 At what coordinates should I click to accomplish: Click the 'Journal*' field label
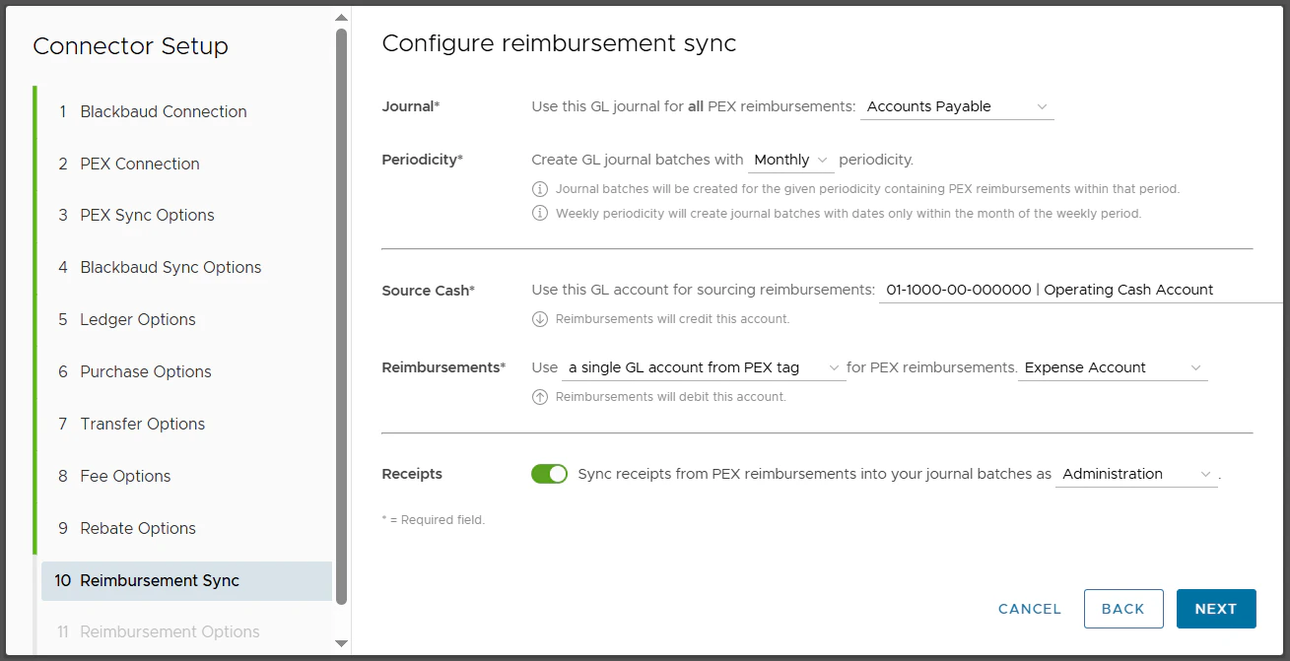coord(411,106)
